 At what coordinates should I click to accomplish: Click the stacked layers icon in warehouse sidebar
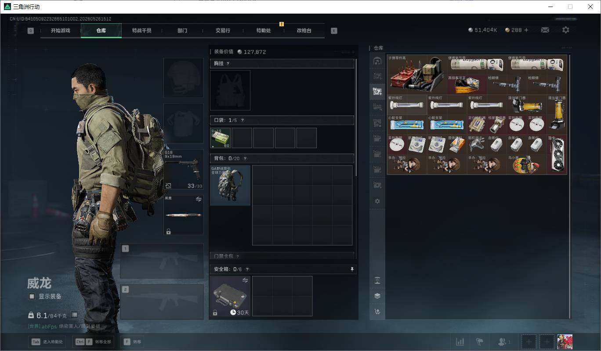(x=377, y=296)
